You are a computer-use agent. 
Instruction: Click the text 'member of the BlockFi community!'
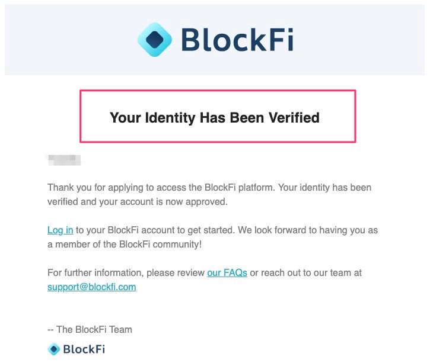[128, 244]
